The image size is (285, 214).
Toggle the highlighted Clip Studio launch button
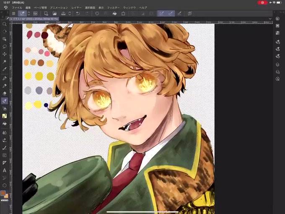click(22, 13)
